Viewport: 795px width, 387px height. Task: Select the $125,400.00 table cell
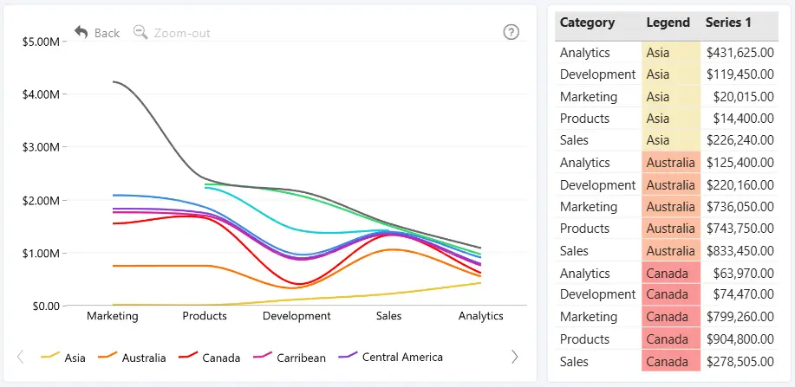pyautogui.click(x=740, y=163)
